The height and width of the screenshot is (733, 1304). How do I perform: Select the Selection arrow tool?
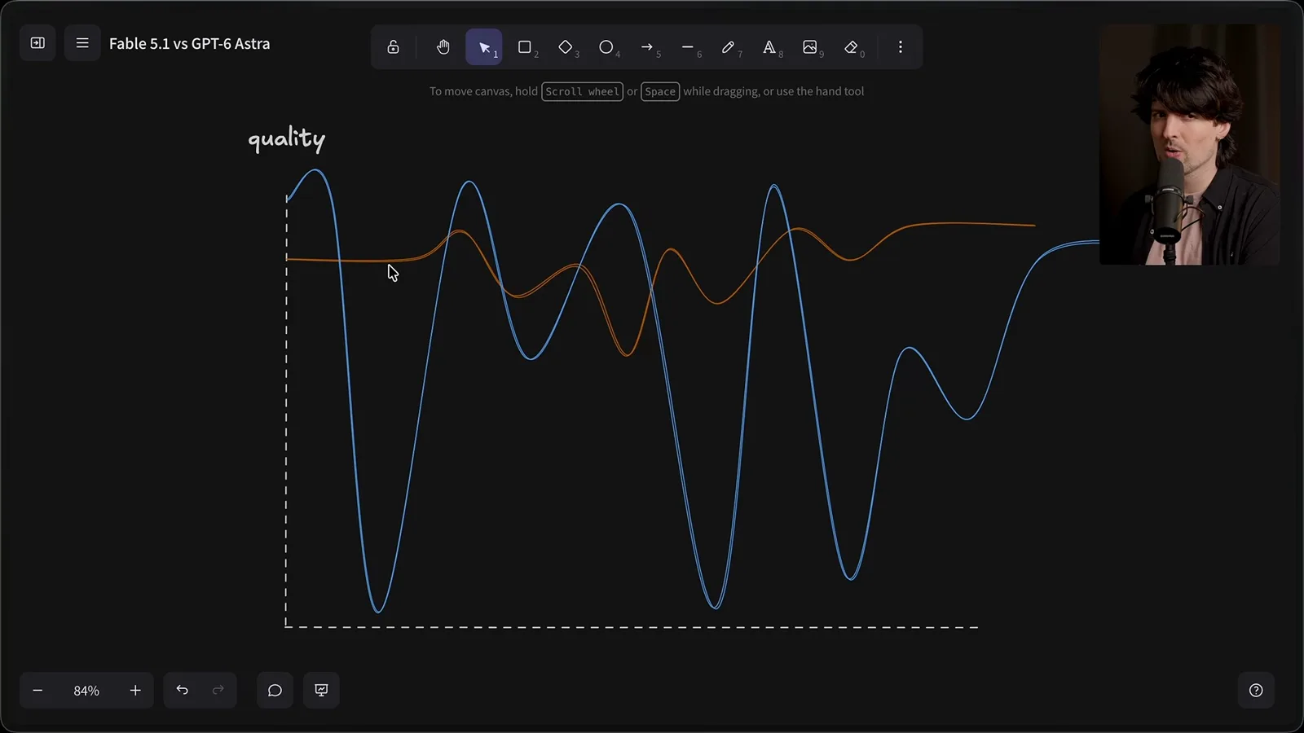pyautogui.click(x=484, y=47)
